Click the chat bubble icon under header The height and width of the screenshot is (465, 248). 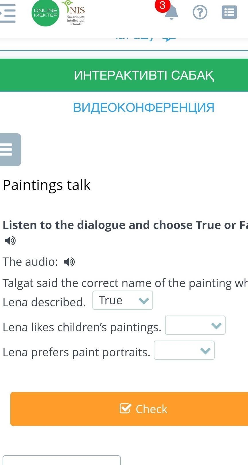tap(169, 39)
